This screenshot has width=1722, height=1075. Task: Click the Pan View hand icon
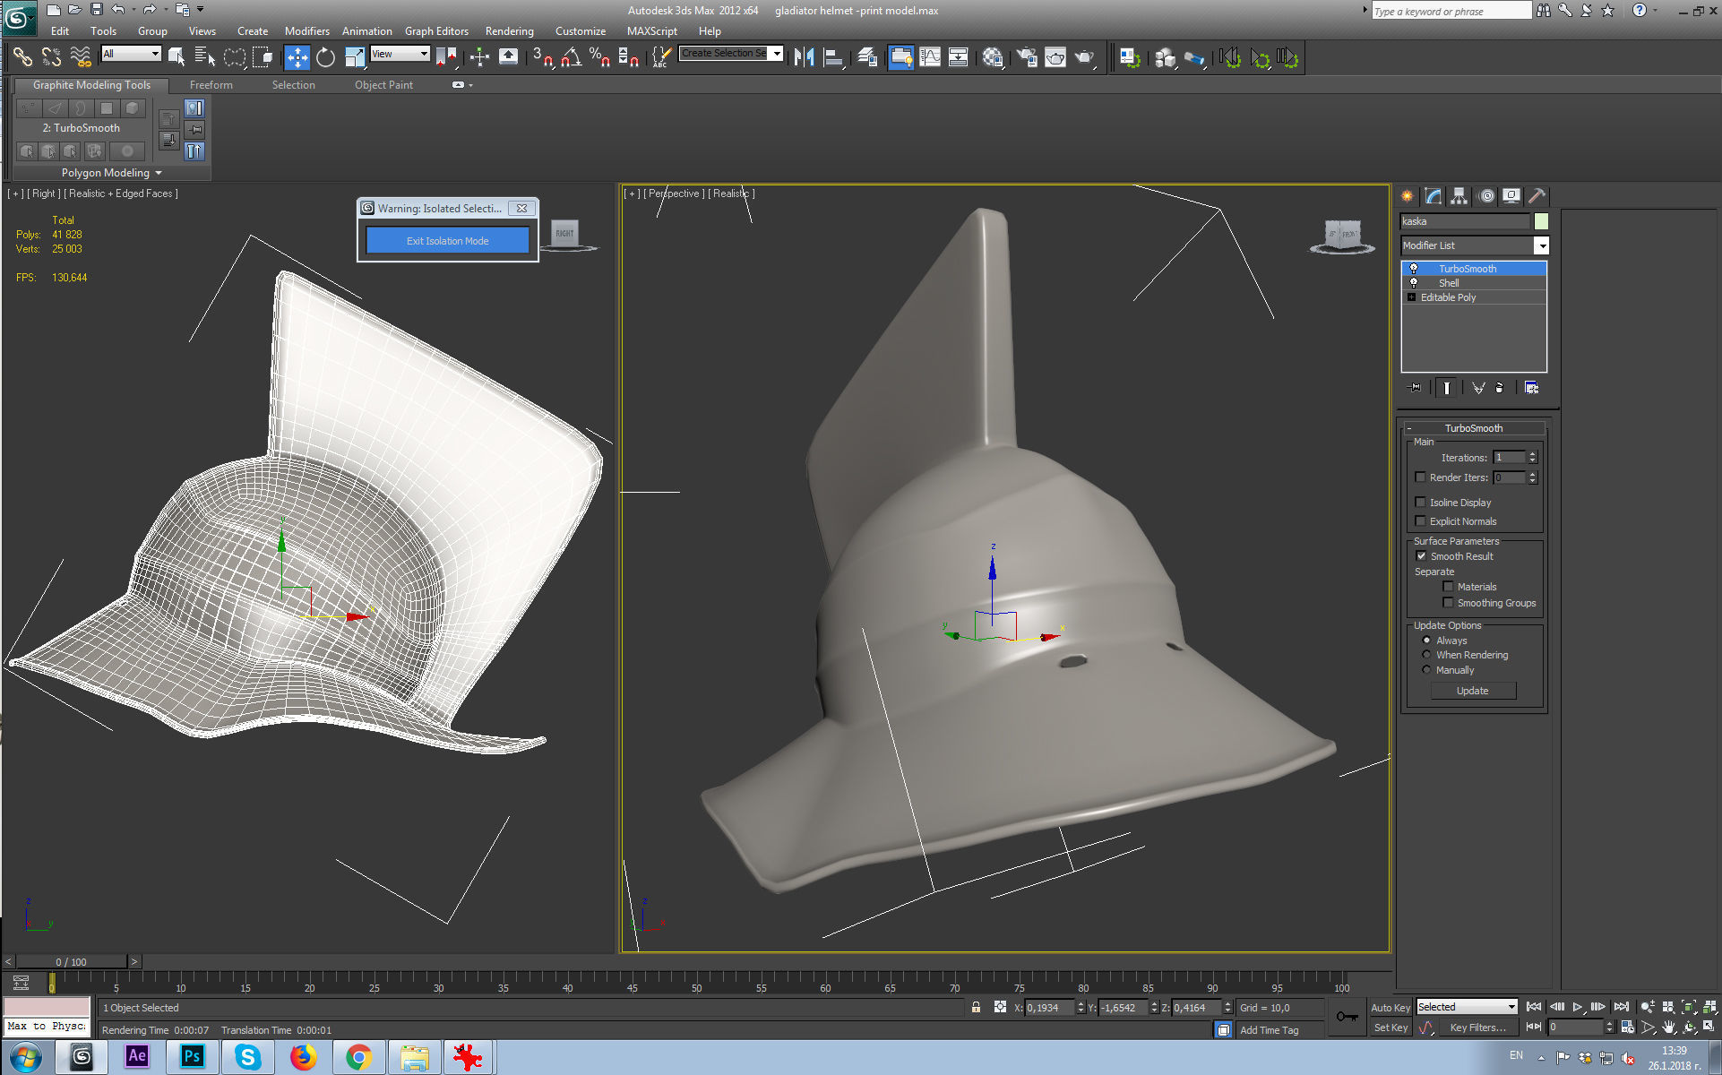click(1668, 1028)
